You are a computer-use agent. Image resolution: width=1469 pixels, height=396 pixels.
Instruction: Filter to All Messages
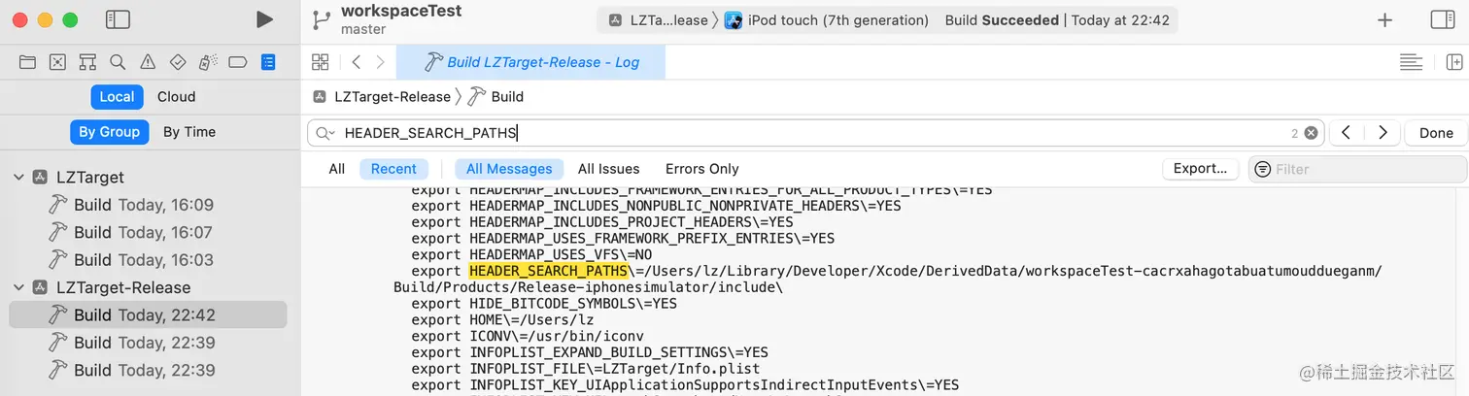[509, 169]
